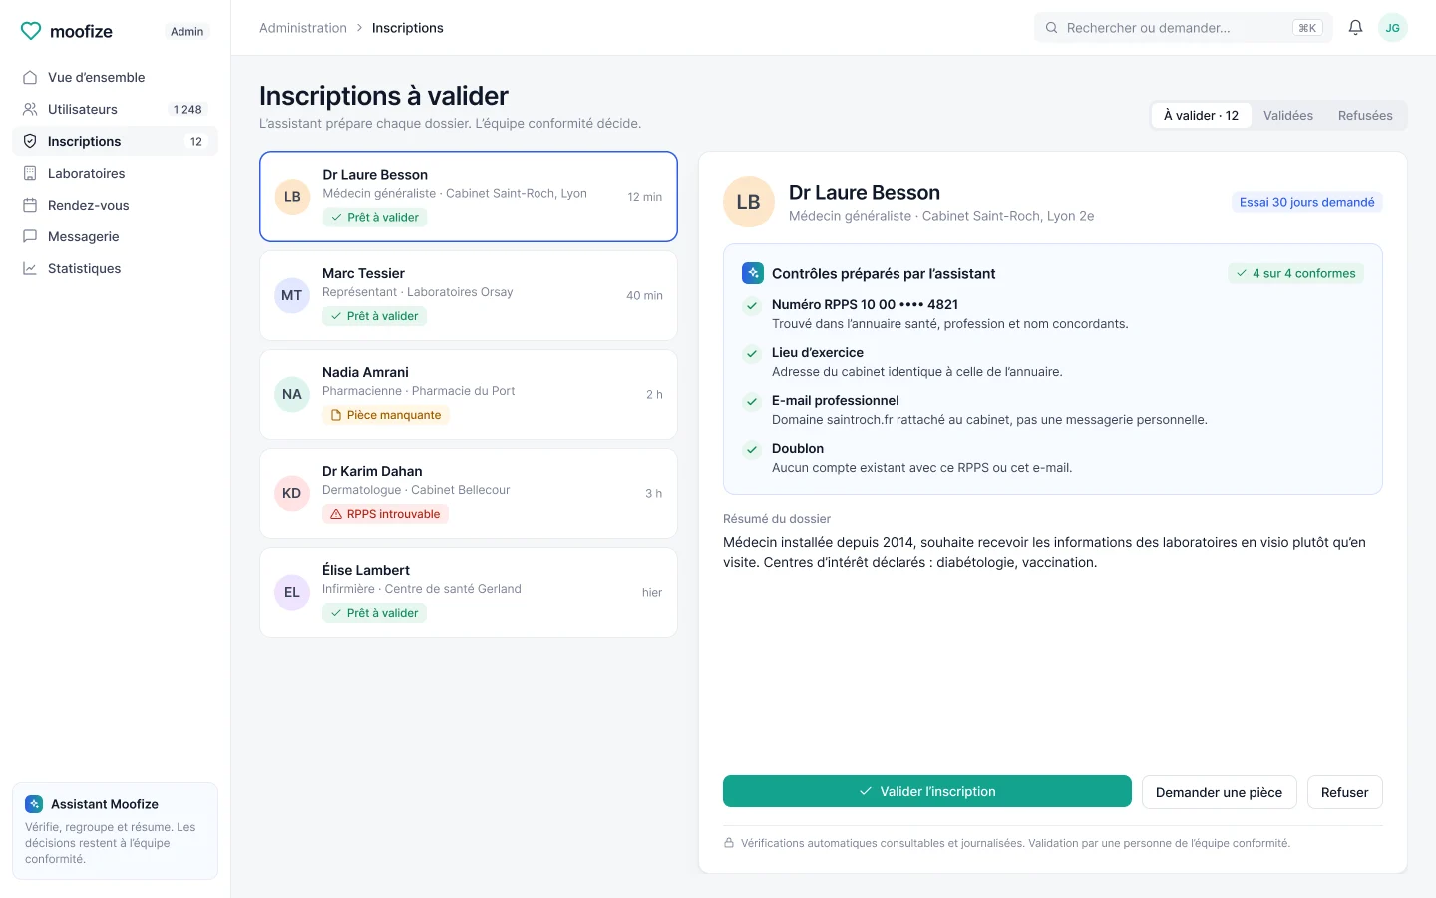Go to Laboratoires in sidebar
1436x898 pixels.
(115, 173)
